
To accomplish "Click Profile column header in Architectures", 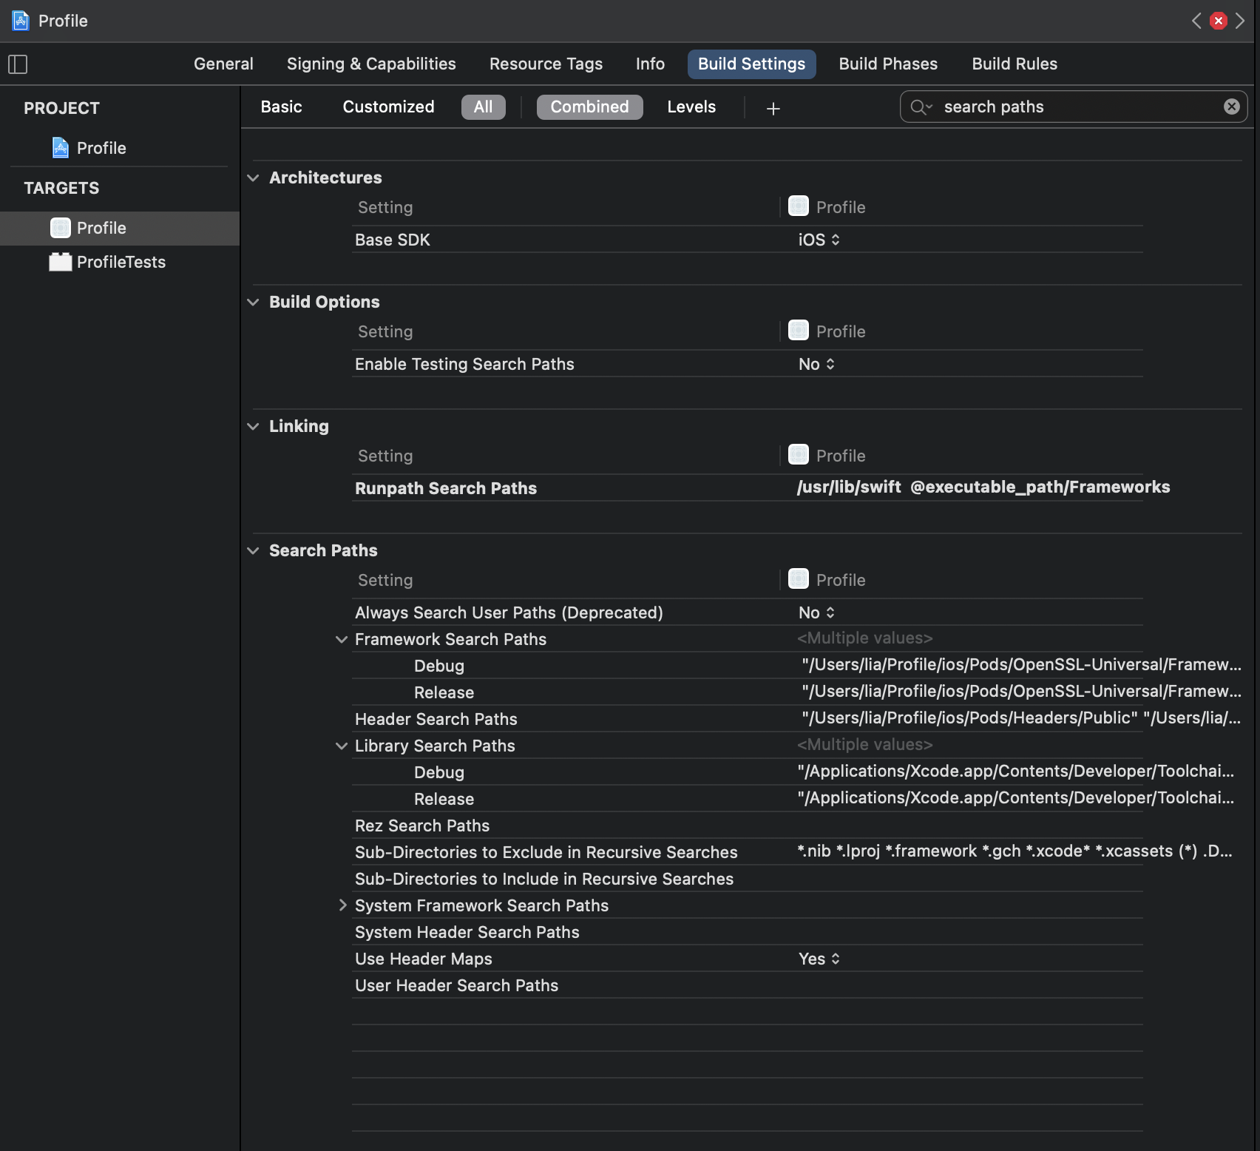I will (x=827, y=207).
